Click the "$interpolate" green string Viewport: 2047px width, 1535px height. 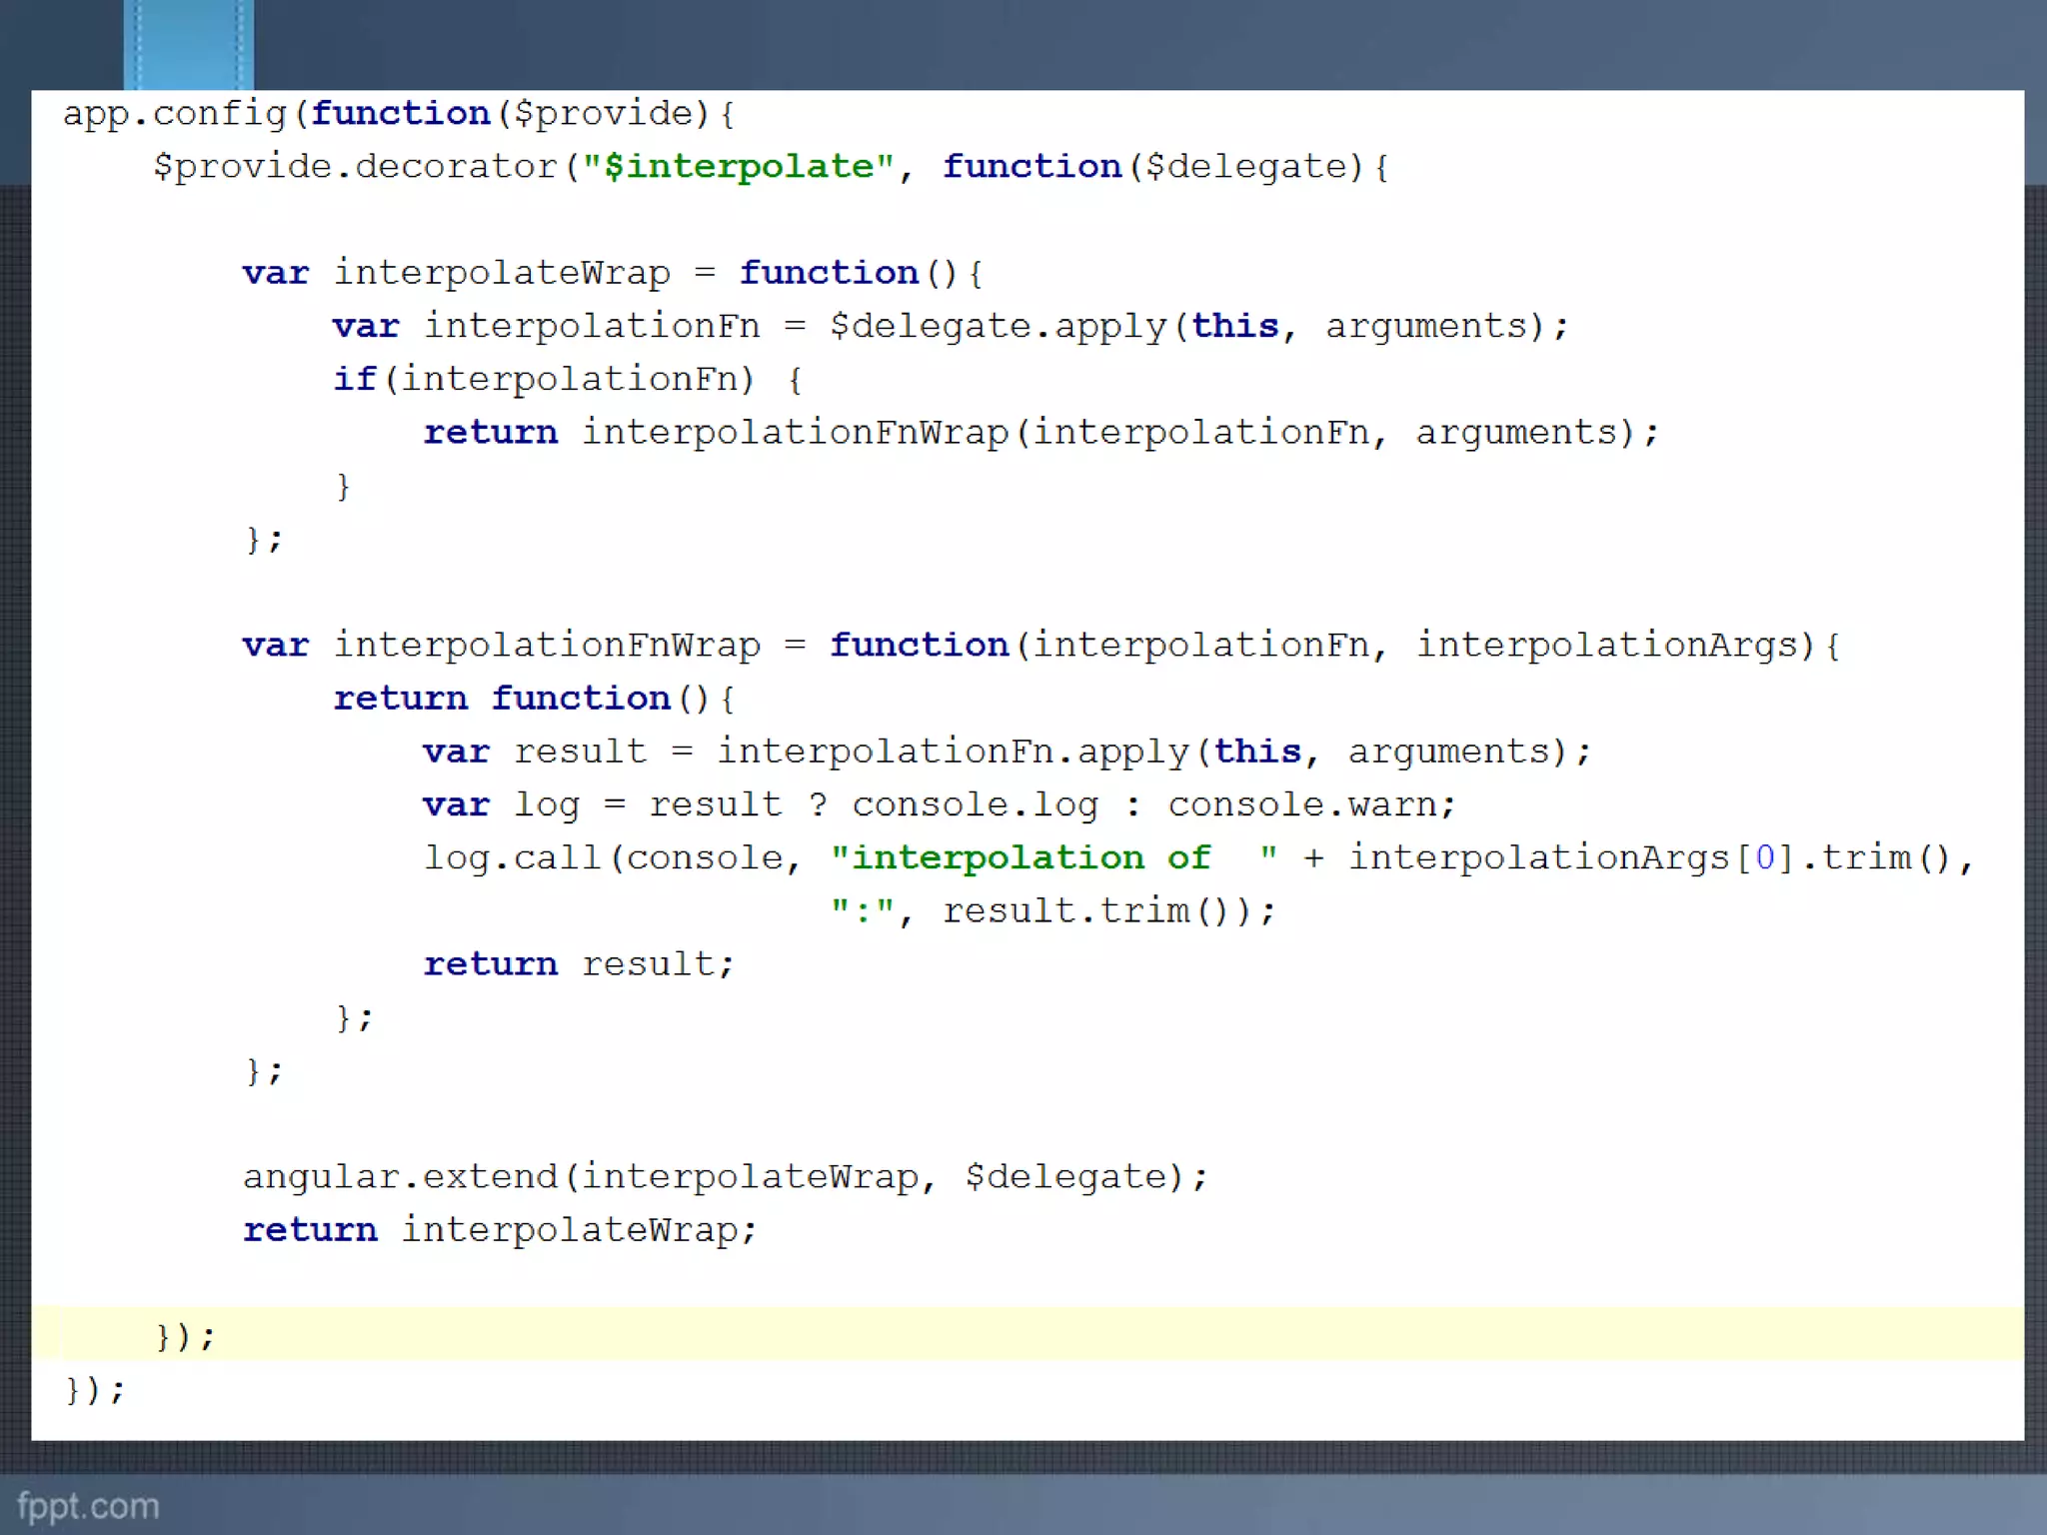(738, 166)
